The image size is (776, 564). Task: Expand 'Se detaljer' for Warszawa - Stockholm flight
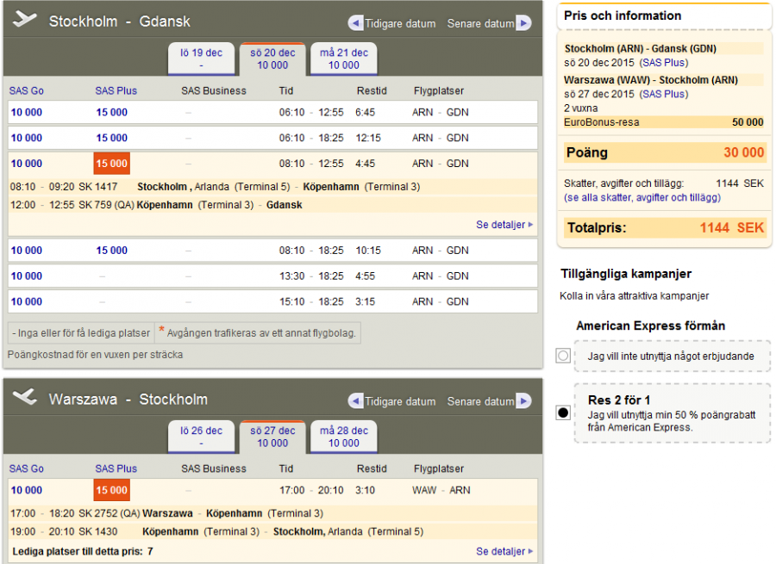click(x=504, y=551)
